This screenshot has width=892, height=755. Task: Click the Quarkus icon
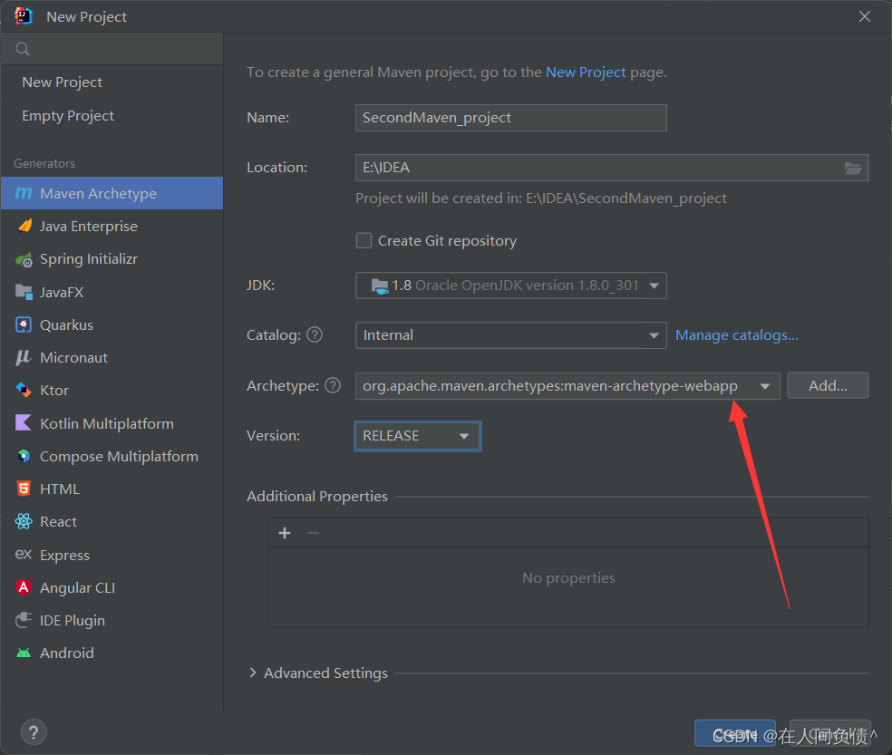click(x=24, y=324)
